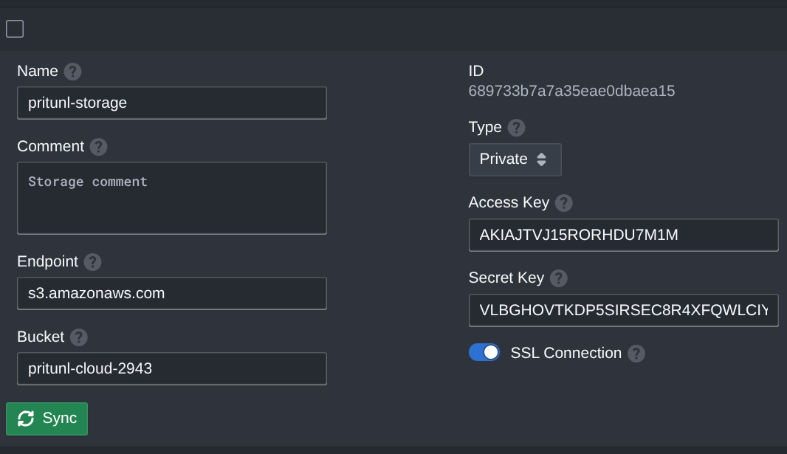Image resolution: width=787 pixels, height=454 pixels.
Task: Click the Endpoint field showing s3.amazonaws.com
Action: coord(171,293)
